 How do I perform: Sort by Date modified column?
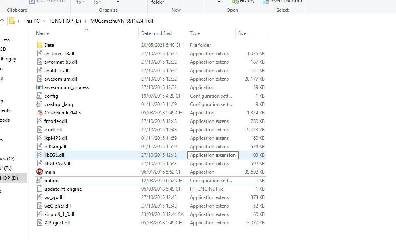tap(156, 33)
